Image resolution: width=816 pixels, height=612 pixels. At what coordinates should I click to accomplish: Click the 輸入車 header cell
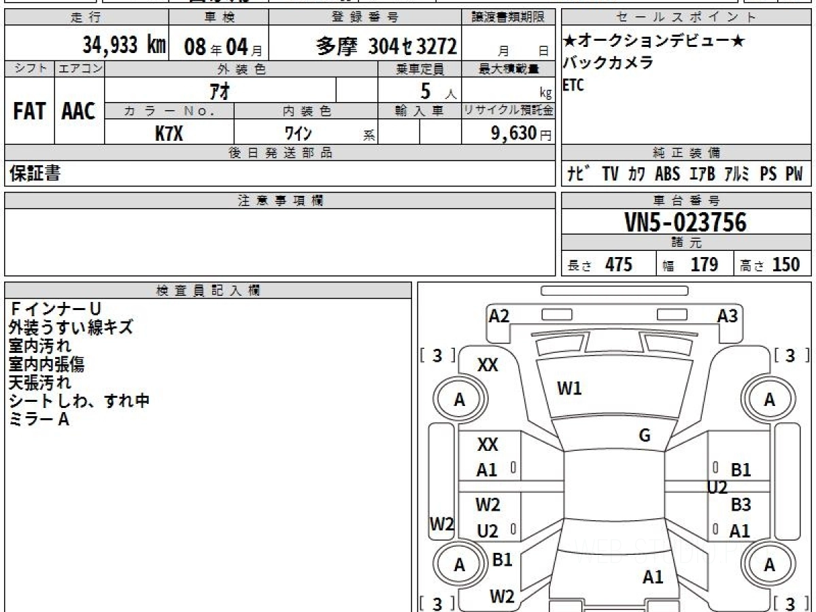[x=420, y=111]
